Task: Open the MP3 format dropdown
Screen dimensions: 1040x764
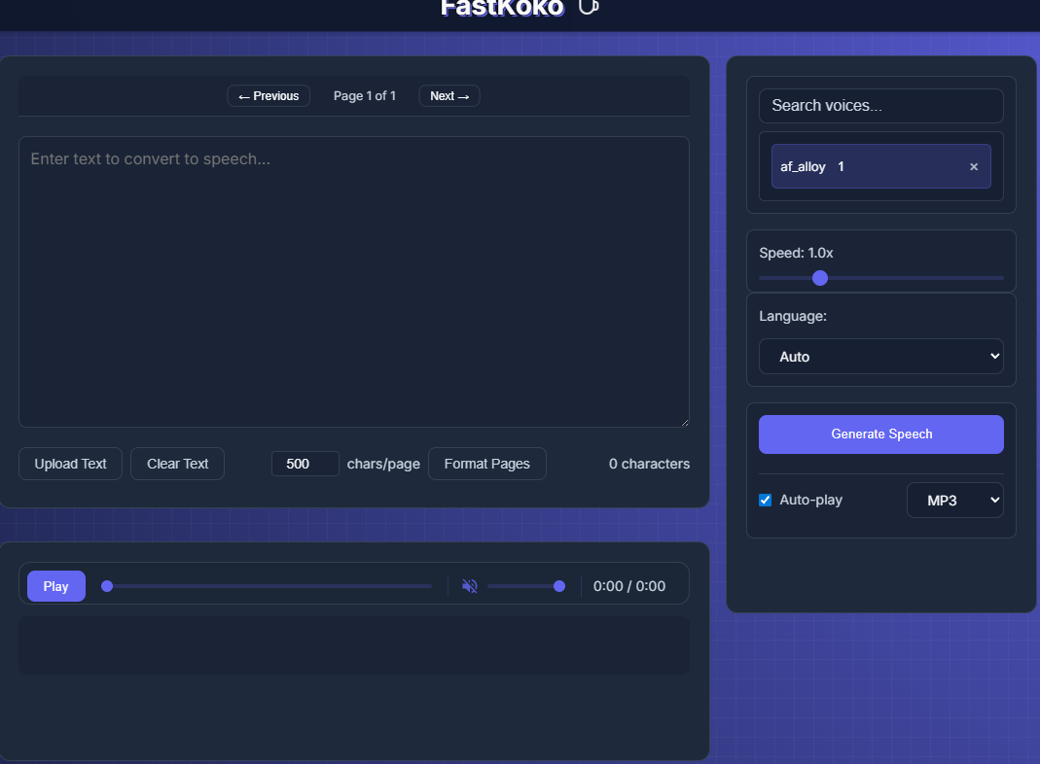Action: tap(954, 501)
